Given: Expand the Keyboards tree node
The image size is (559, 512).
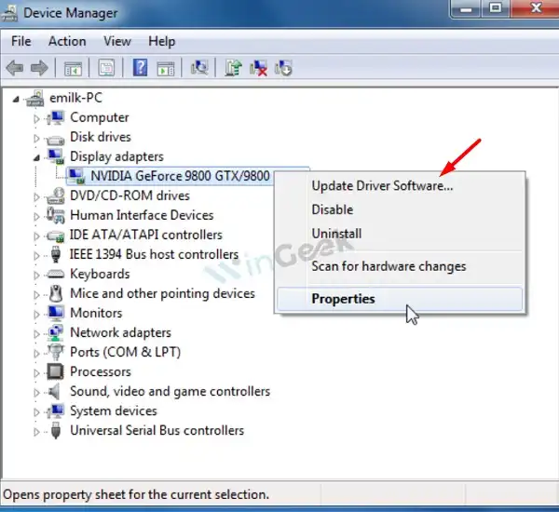Looking at the screenshot, I should (x=36, y=275).
